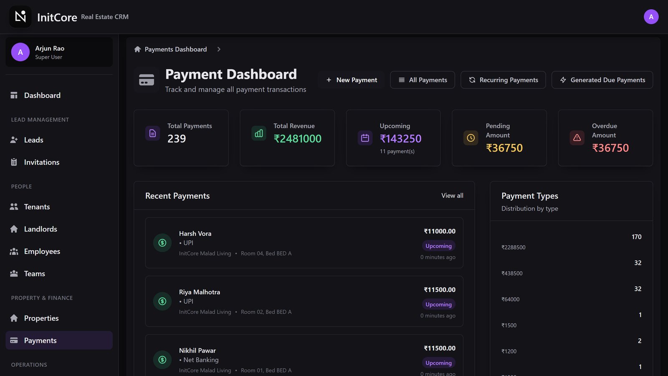Click the ₹64000 payment type amount
This screenshot has width=668, height=376.
[x=511, y=299]
